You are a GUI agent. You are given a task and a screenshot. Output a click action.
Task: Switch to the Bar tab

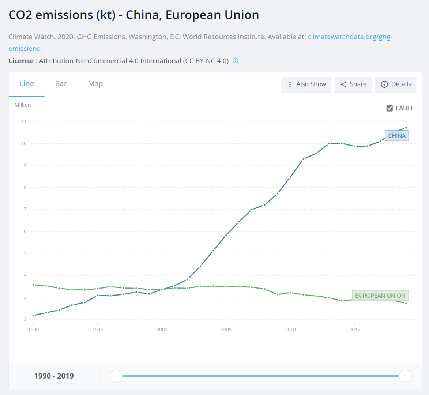click(61, 84)
